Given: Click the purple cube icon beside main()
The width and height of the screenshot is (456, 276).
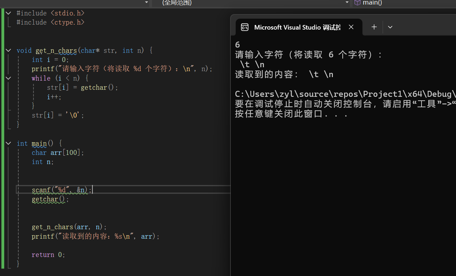Looking at the screenshot, I should point(357,3).
